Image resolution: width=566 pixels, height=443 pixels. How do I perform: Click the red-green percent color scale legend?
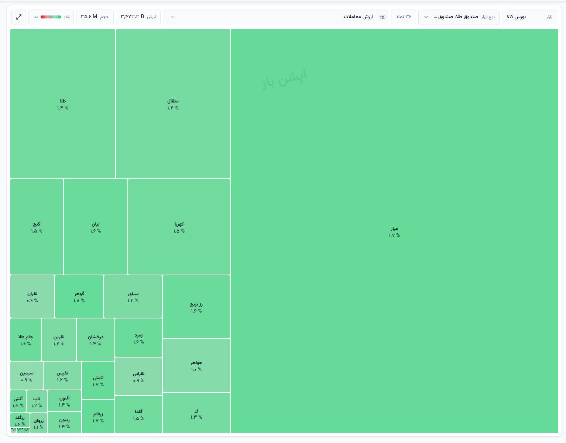pyautogui.click(x=51, y=17)
